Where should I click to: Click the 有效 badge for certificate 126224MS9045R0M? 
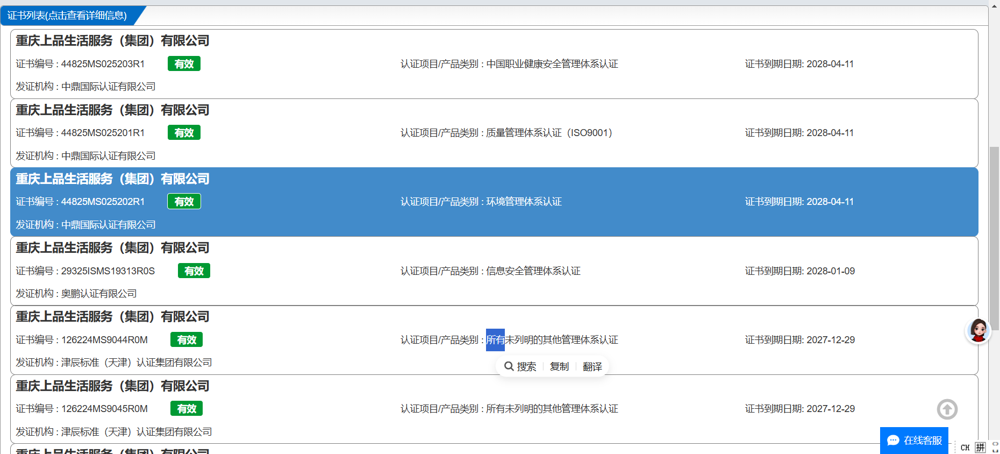[187, 409]
